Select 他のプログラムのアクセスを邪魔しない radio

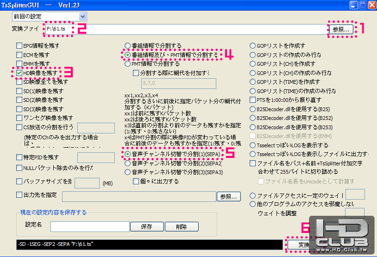252,204
